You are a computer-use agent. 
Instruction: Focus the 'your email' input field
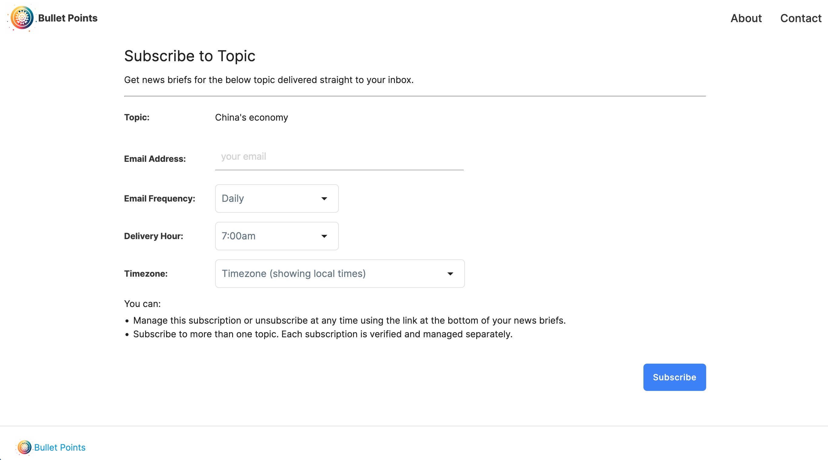tap(339, 157)
